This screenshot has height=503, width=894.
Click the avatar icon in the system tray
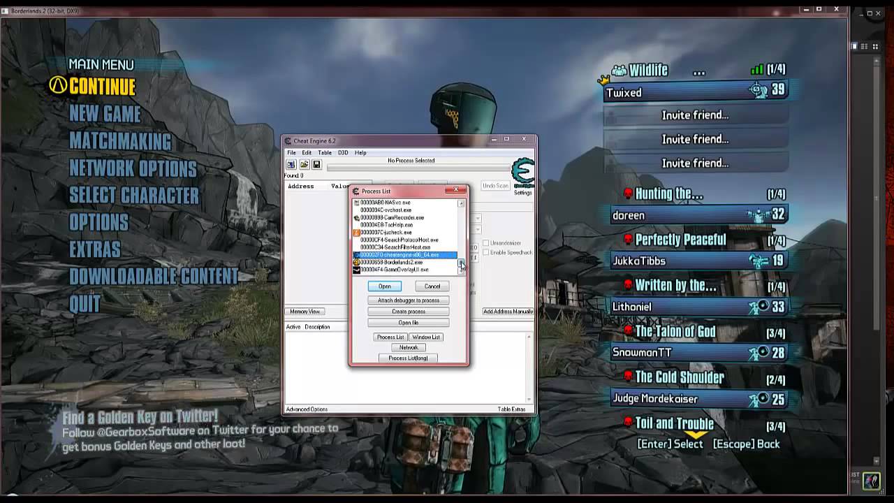point(872,481)
